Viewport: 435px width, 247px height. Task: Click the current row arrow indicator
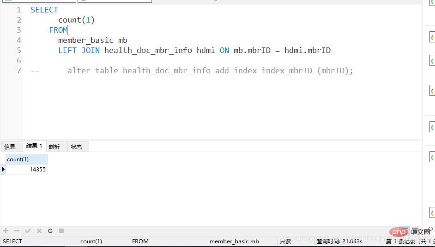[x=3, y=169]
